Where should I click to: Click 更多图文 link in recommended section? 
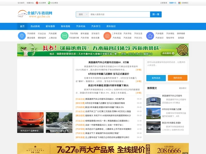click(x=183, y=88)
